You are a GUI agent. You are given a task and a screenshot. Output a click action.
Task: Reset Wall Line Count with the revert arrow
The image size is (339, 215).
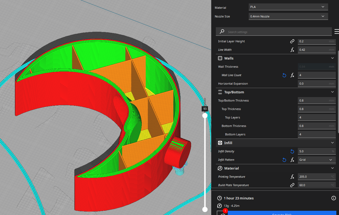284,75
